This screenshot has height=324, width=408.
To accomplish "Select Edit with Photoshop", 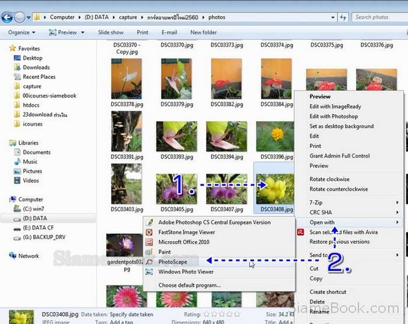I will pos(334,117).
